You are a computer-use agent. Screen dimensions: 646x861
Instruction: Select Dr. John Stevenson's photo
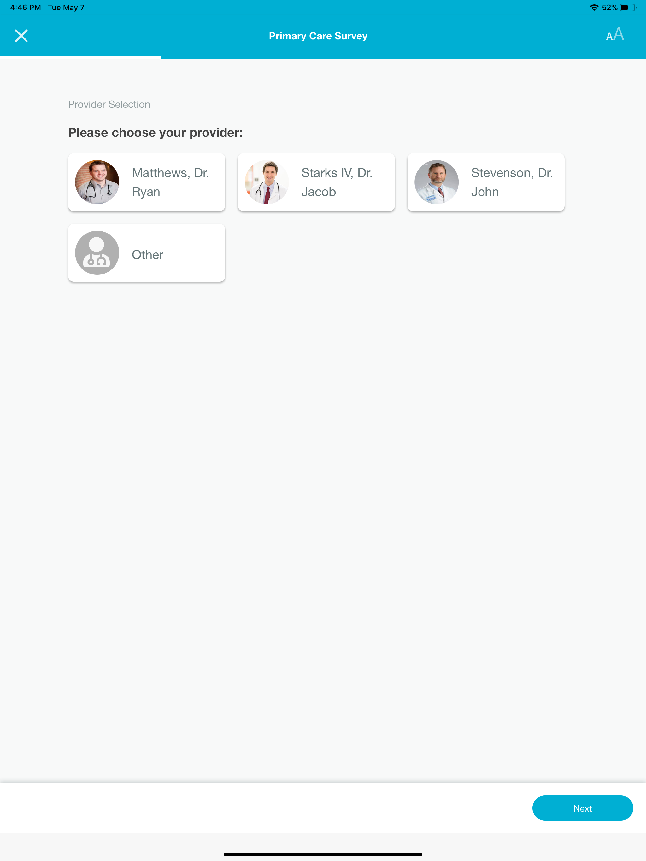(436, 182)
